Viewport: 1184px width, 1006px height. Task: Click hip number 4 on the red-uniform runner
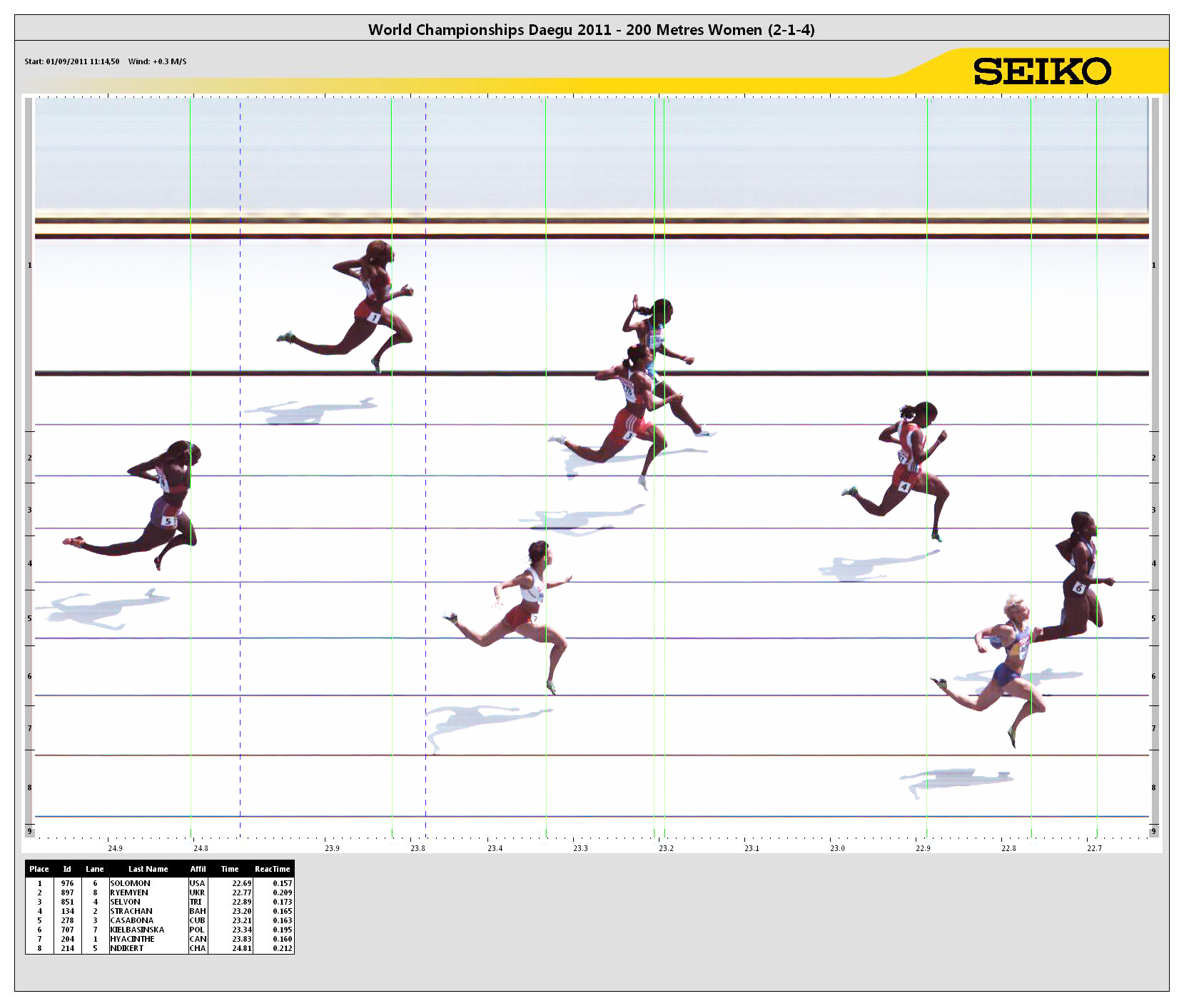(904, 487)
